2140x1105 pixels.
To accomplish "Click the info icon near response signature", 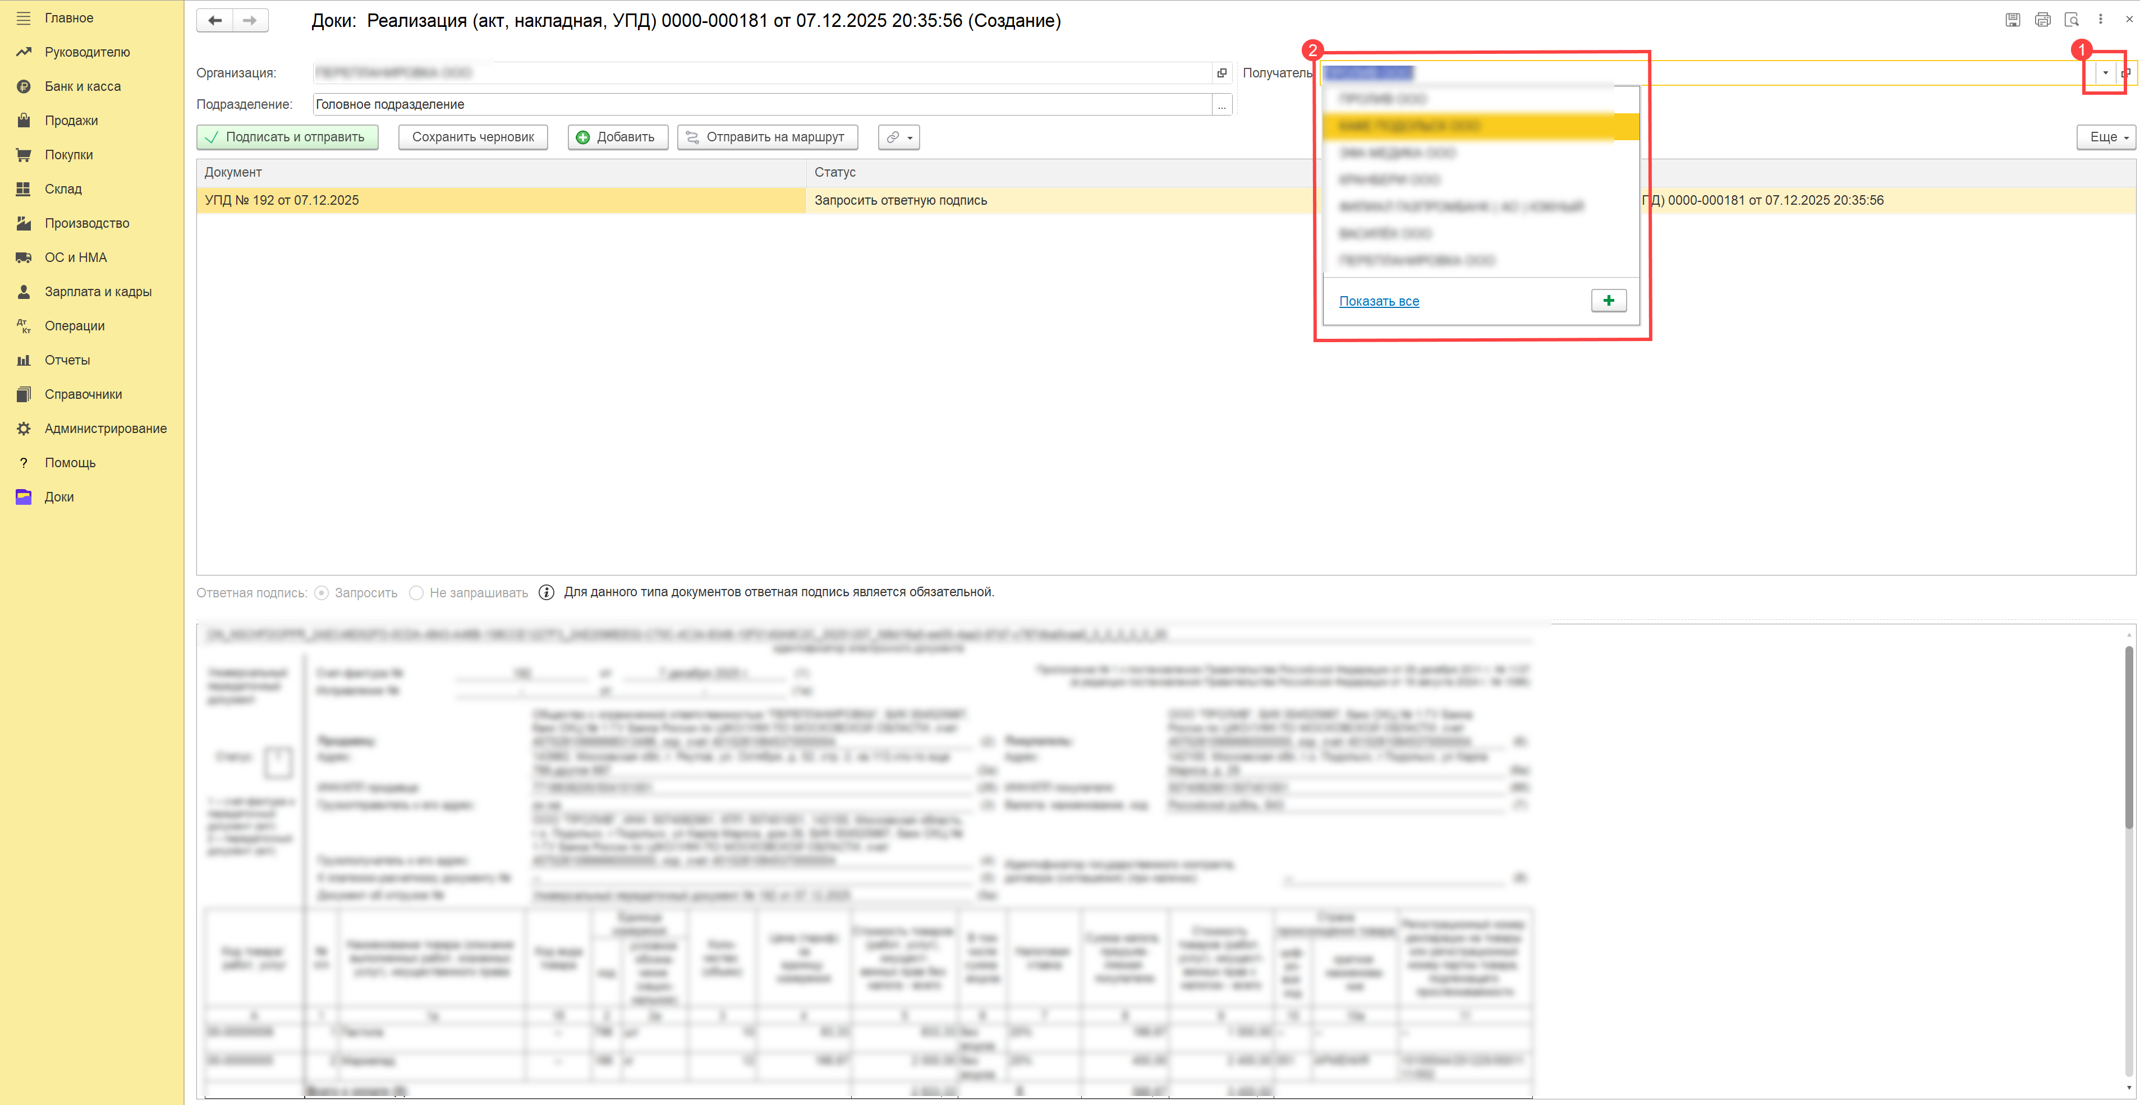I will (x=546, y=592).
